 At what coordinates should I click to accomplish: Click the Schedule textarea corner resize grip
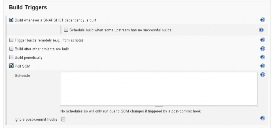[256, 104]
